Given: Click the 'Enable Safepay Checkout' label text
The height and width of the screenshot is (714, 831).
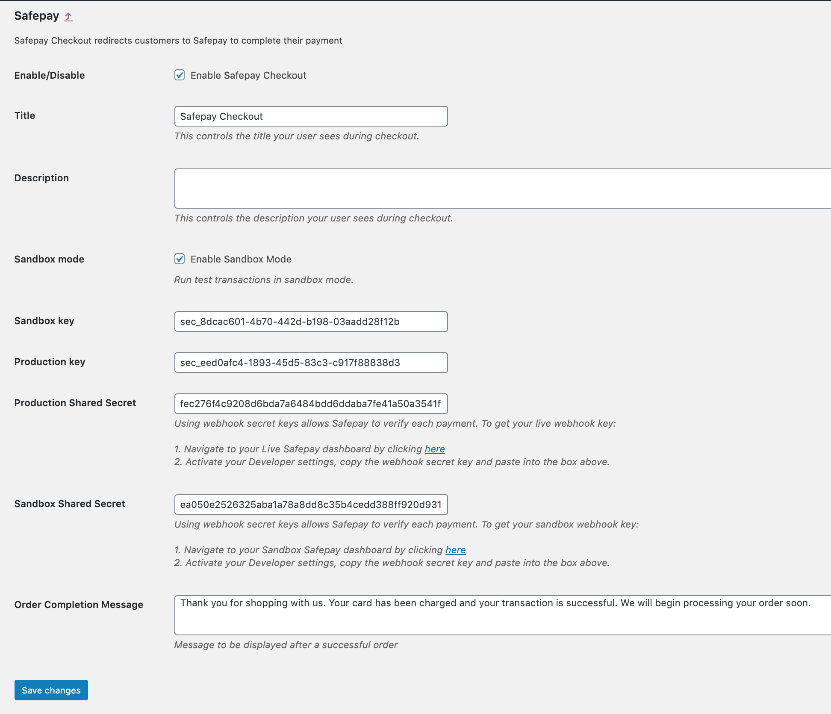Looking at the screenshot, I should point(248,75).
